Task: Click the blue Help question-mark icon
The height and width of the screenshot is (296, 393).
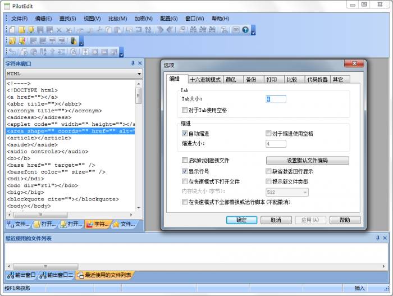Action: 245,30
